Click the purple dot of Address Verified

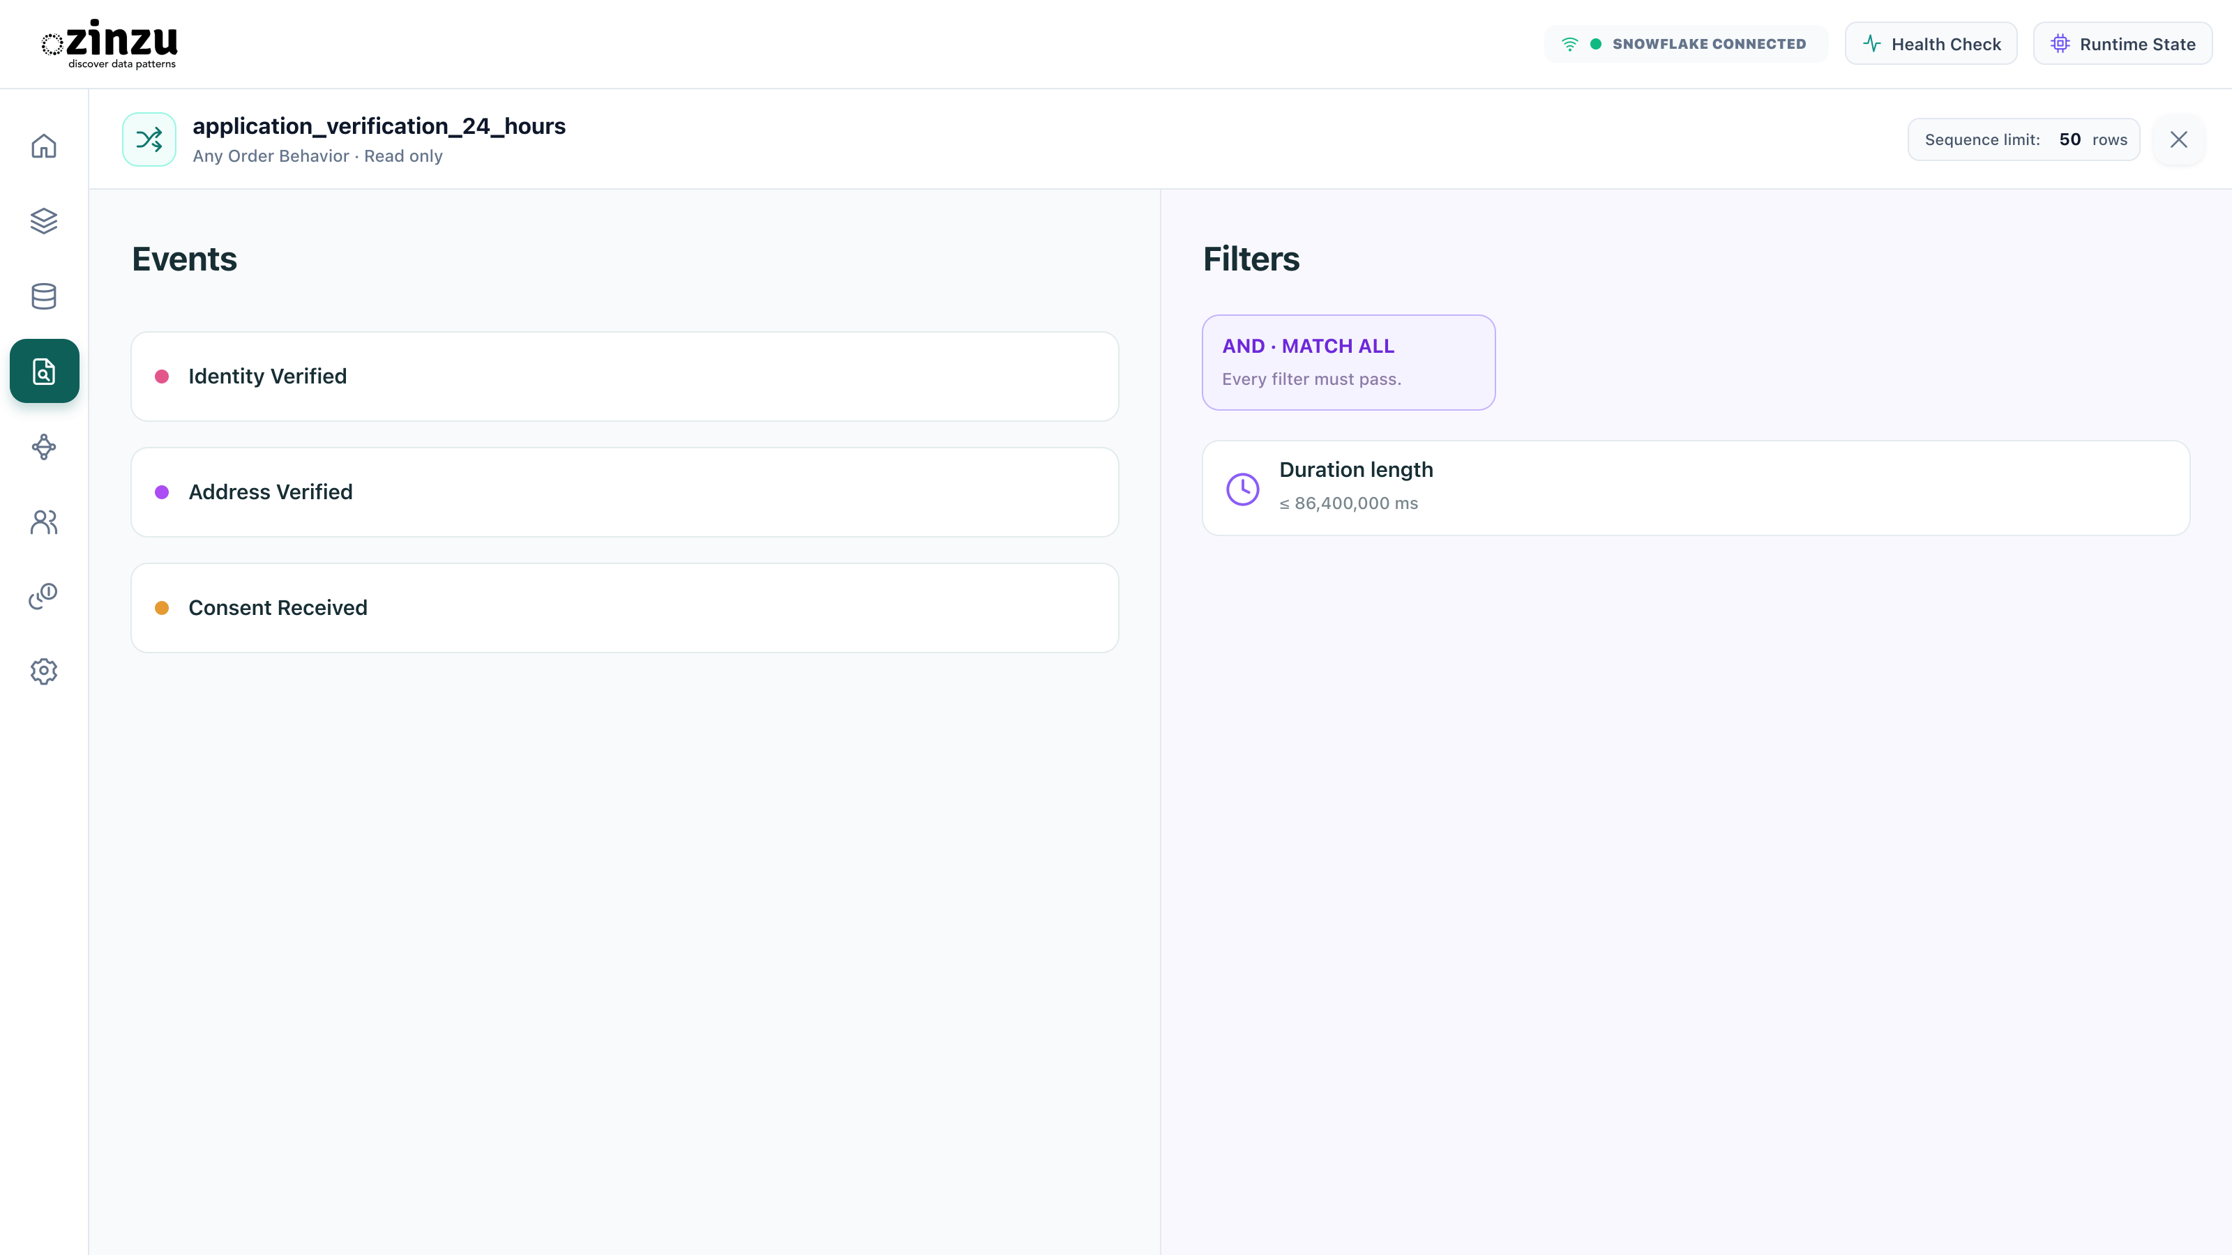click(161, 492)
